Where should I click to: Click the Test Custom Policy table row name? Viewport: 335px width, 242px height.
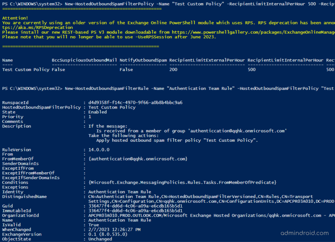click(26, 70)
